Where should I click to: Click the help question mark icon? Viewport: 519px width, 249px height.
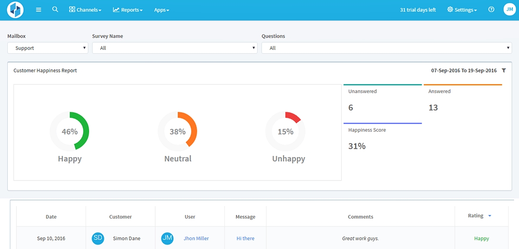tap(491, 10)
